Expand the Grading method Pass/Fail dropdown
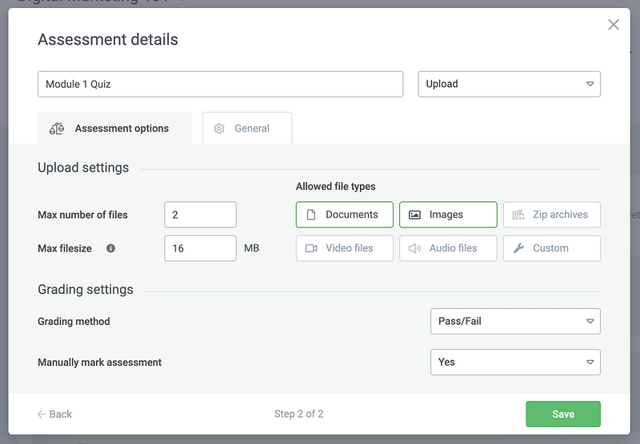 (515, 321)
